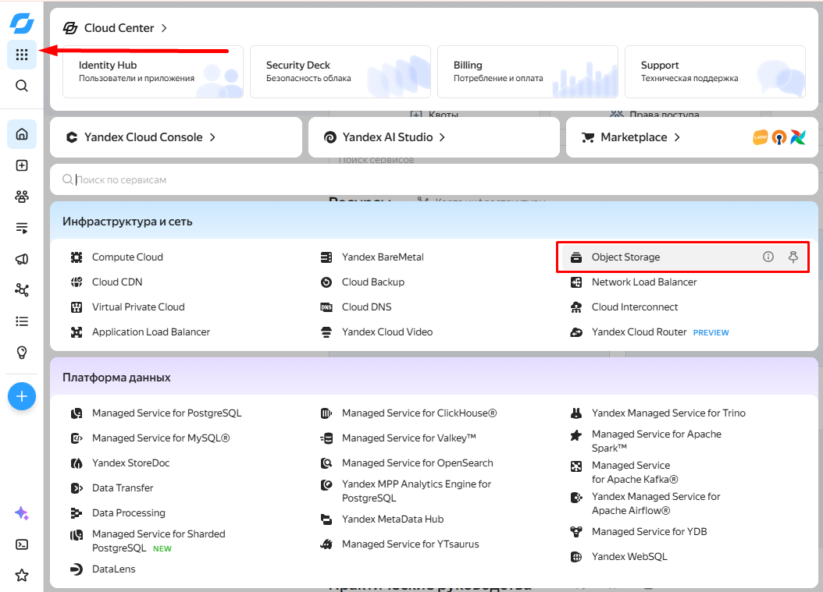The height and width of the screenshot is (592, 823).
Task: Open Cloud Backup service
Action: 373,282
